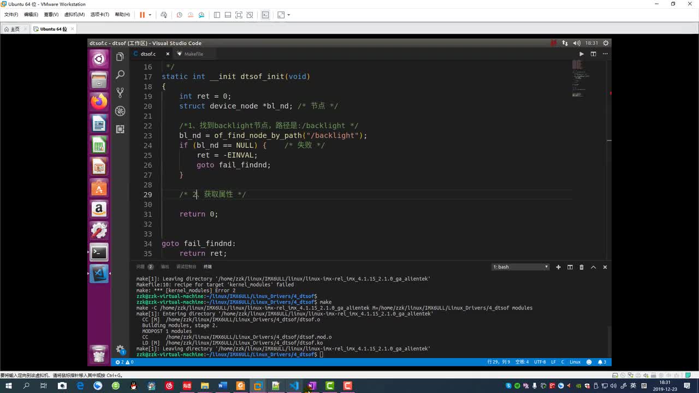Split the terminal panel

[x=570, y=267]
